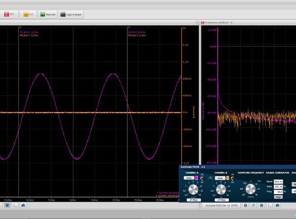Open the Recorder tool

(x=48, y=14)
